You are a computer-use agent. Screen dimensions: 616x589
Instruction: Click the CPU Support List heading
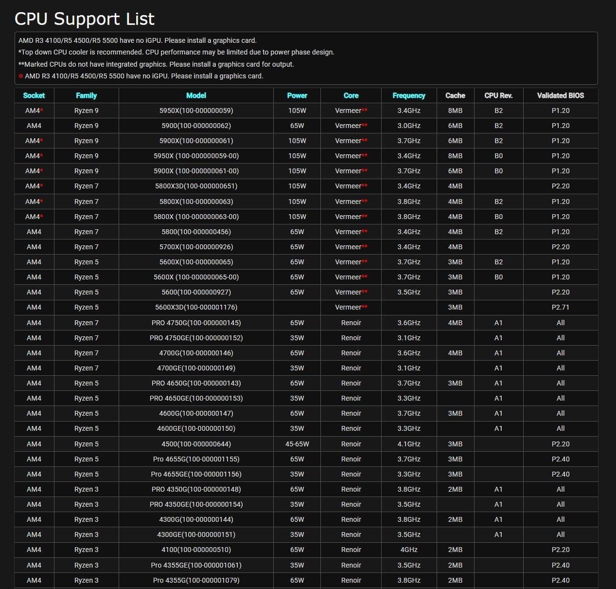point(85,19)
